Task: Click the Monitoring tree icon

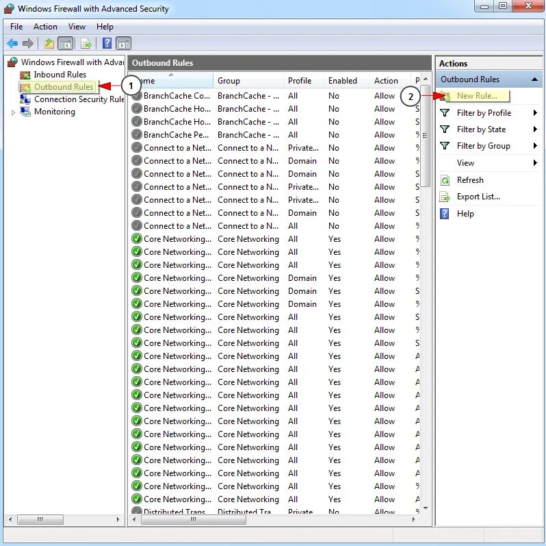Action: pos(25,112)
